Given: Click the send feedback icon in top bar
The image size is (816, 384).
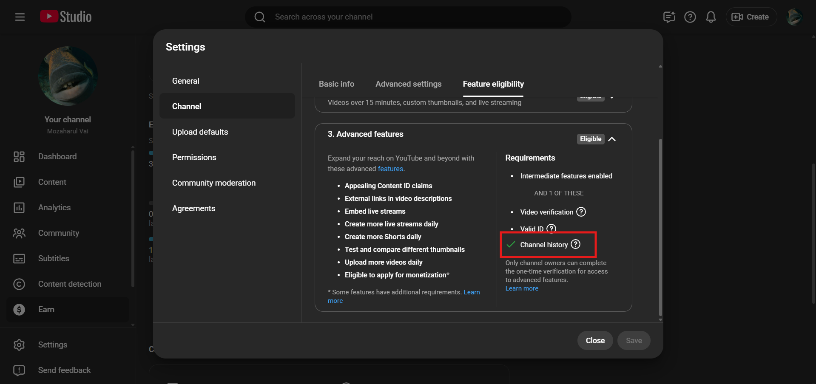Looking at the screenshot, I should point(669,17).
